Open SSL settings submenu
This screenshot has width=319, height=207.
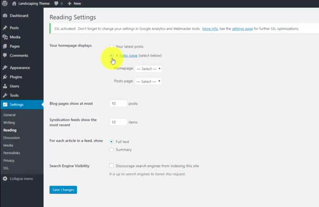pos(6,168)
